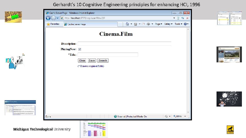Select the blue help window screenshot thumbnail
This screenshot has height=138, width=246.
20,108
